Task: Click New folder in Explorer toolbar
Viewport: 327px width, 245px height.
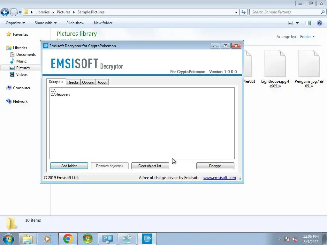Action: 103,23
